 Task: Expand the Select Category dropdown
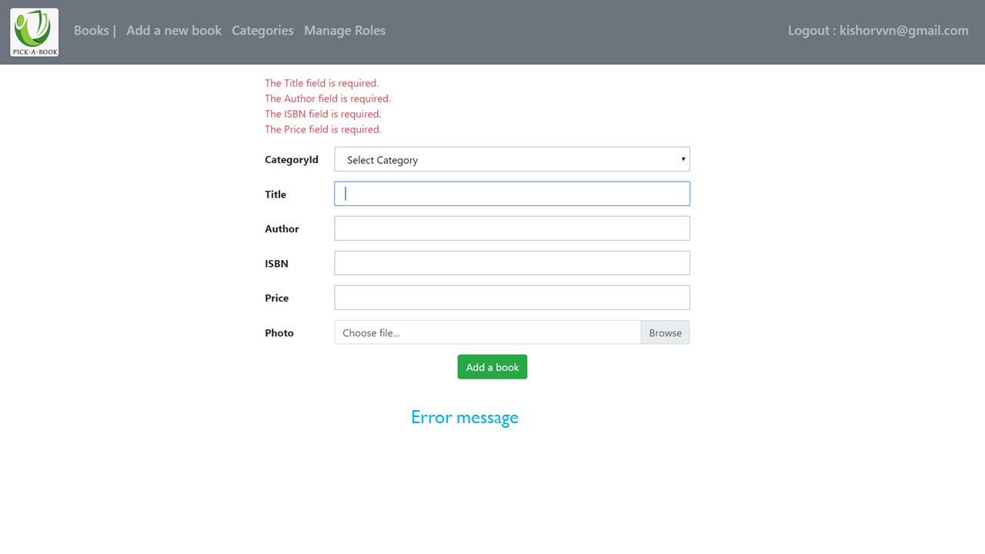tap(512, 159)
